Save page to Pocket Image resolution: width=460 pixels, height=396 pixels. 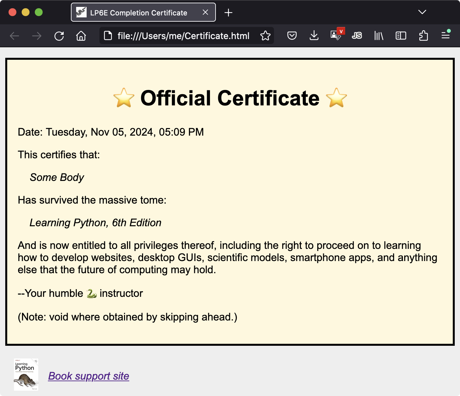[x=292, y=36]
